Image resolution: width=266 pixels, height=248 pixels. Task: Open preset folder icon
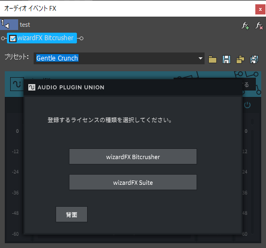pyautogui.click(x=213, y=59)
